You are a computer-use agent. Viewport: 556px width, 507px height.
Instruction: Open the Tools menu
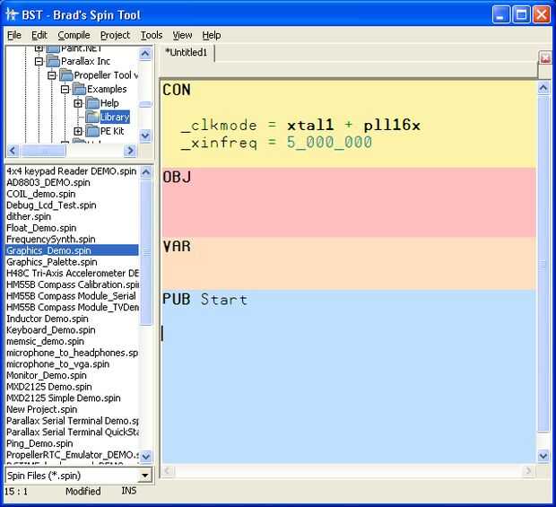[x=152, y=35]
